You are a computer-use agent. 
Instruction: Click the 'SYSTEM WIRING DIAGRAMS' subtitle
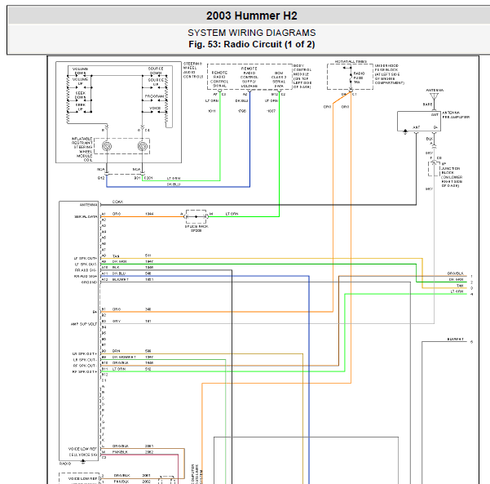click(x=252, y=33)
